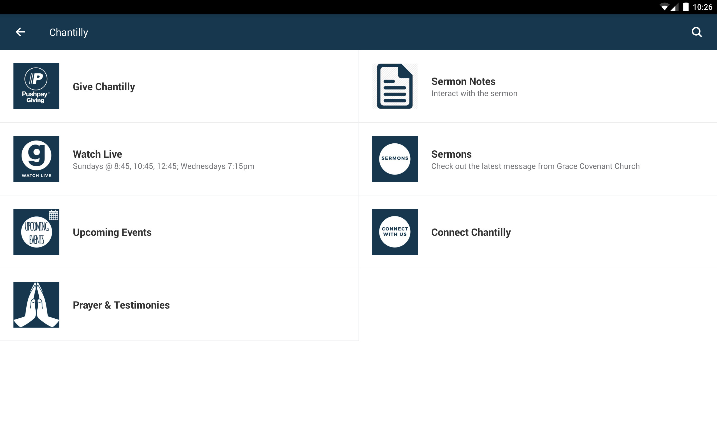This screenshot has height=448, width=717.
Task: Open Connect Chantilly entry
Action: pyautogui.click(x=471, y=232)
